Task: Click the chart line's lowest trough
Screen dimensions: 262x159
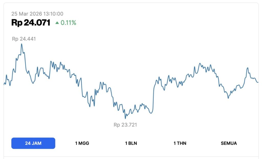Action: click(125, 118)
